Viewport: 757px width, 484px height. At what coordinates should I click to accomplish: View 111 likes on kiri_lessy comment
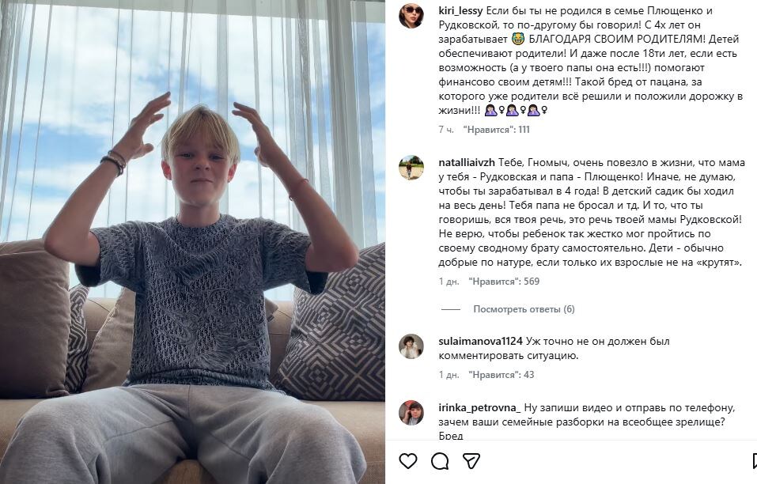coord(497,129)
